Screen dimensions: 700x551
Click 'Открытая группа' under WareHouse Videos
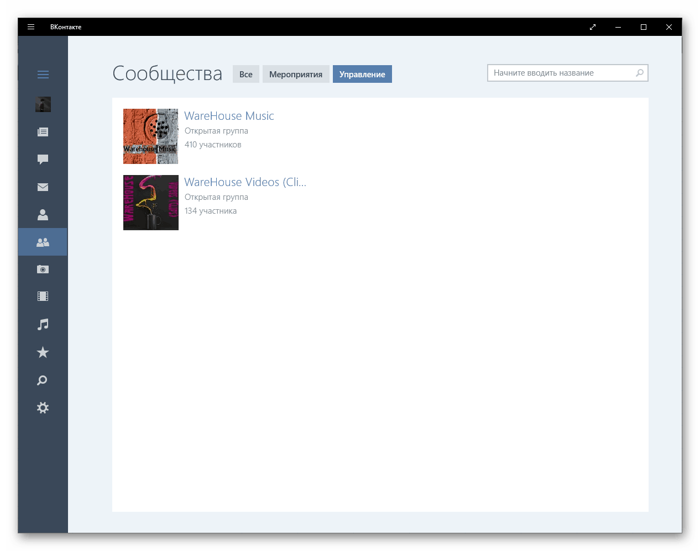point(216,197)
